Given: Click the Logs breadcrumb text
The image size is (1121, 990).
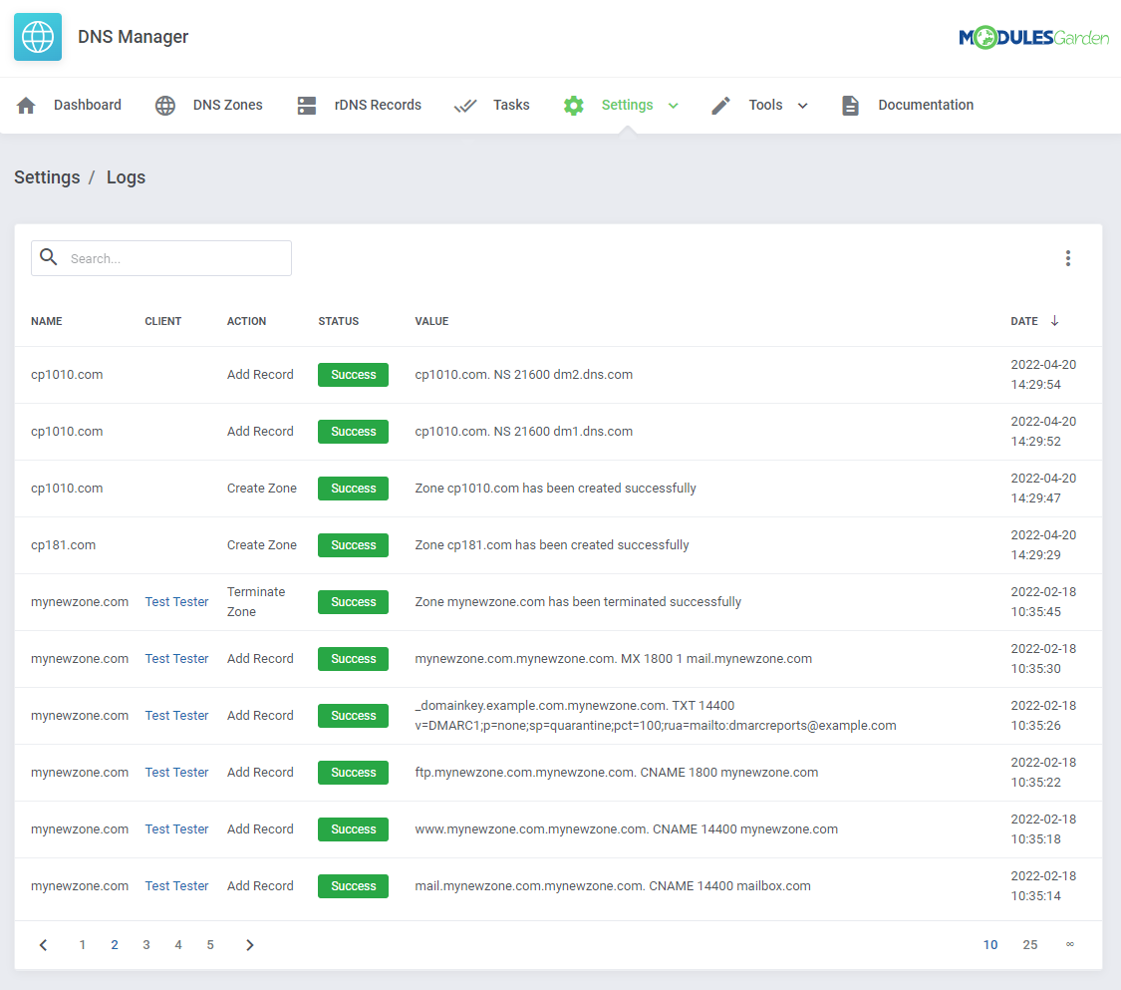Looking at the screenshot, I should (x=126, y=177).
